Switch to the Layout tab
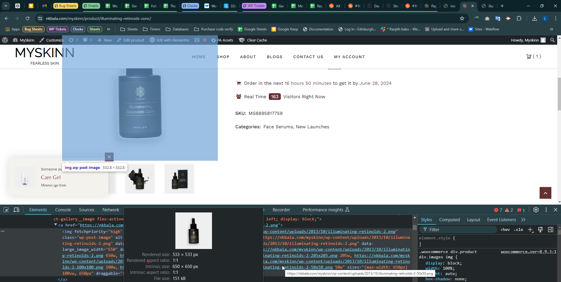This screenshot has width=561, height=282. [x=473, y=220]
